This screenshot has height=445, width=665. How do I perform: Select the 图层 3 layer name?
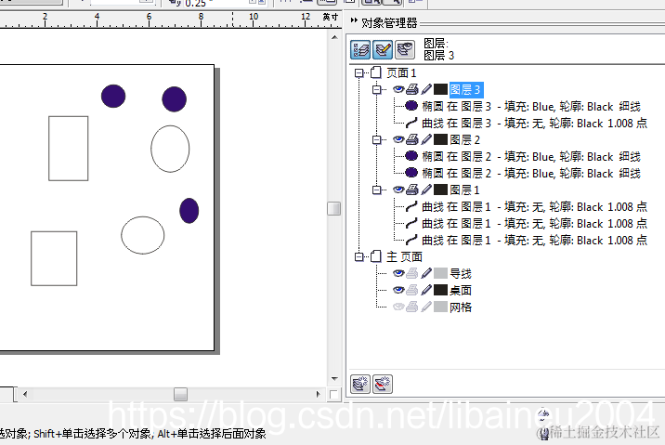[x=465, y=89]
